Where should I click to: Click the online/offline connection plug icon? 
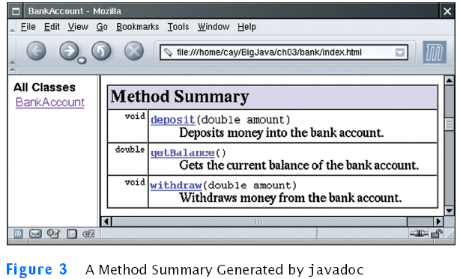(x=419, y=233)
